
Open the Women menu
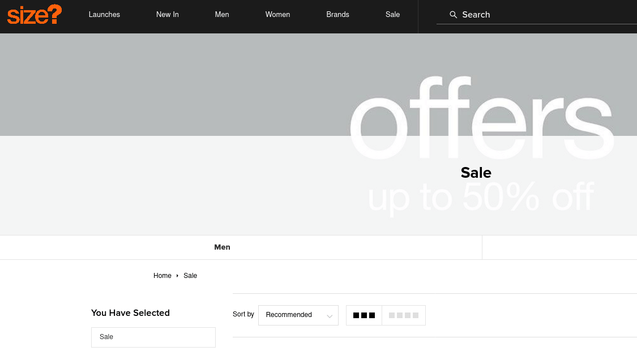[277, 15]
